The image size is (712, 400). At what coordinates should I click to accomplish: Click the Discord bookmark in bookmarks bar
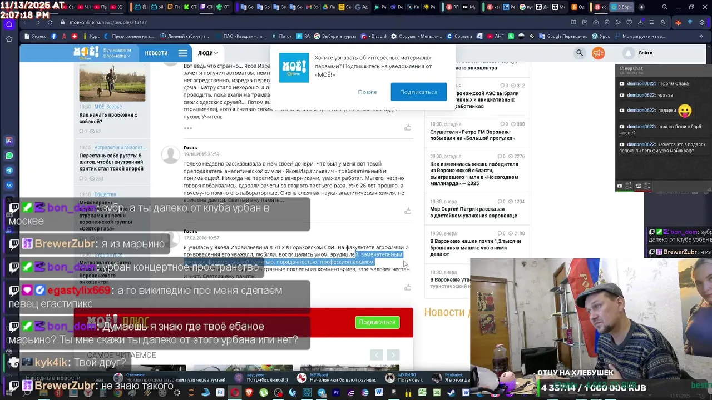coord(374,36)
